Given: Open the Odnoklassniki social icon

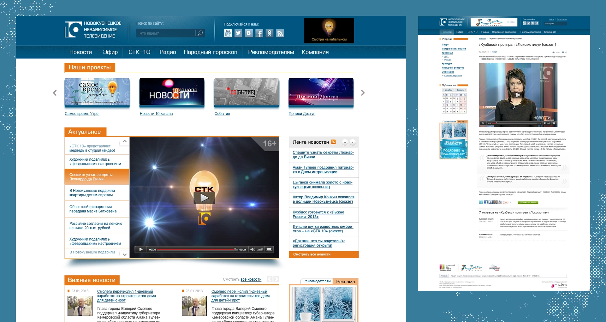Looking at the screenshot, I should click(270, 33).
